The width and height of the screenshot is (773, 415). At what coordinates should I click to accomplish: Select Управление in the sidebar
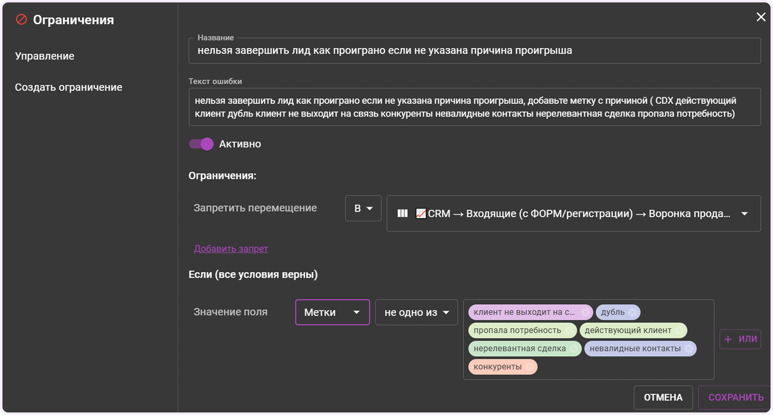tap(44, 56)
